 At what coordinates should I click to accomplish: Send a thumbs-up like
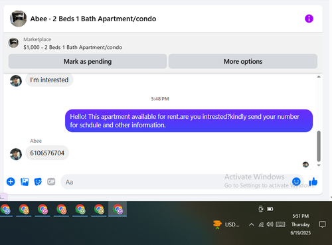coord(313,181)
